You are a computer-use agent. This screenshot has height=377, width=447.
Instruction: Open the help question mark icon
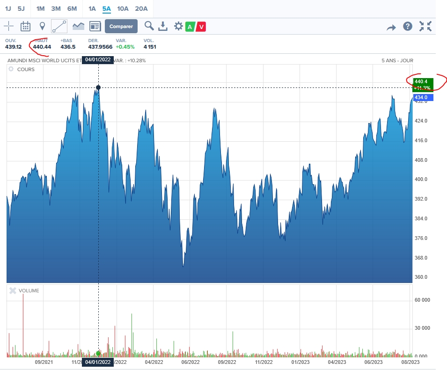[408, 26]
